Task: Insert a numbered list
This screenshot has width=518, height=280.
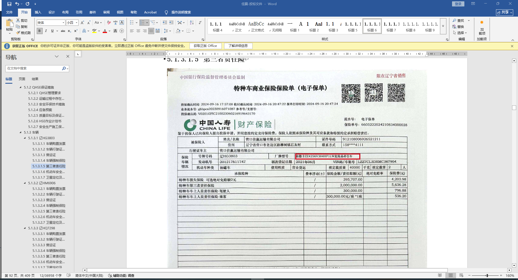Action: click(142, 23)
